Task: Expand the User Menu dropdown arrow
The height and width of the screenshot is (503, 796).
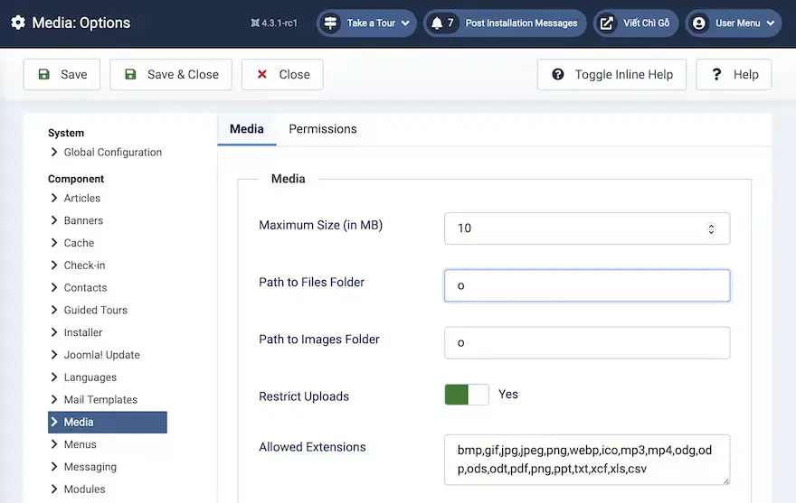Action: point(770,23)
